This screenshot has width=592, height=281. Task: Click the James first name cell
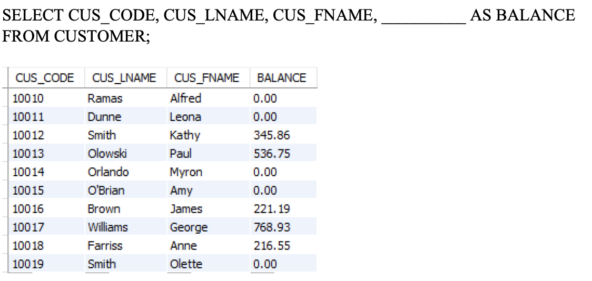coord(208,209)
